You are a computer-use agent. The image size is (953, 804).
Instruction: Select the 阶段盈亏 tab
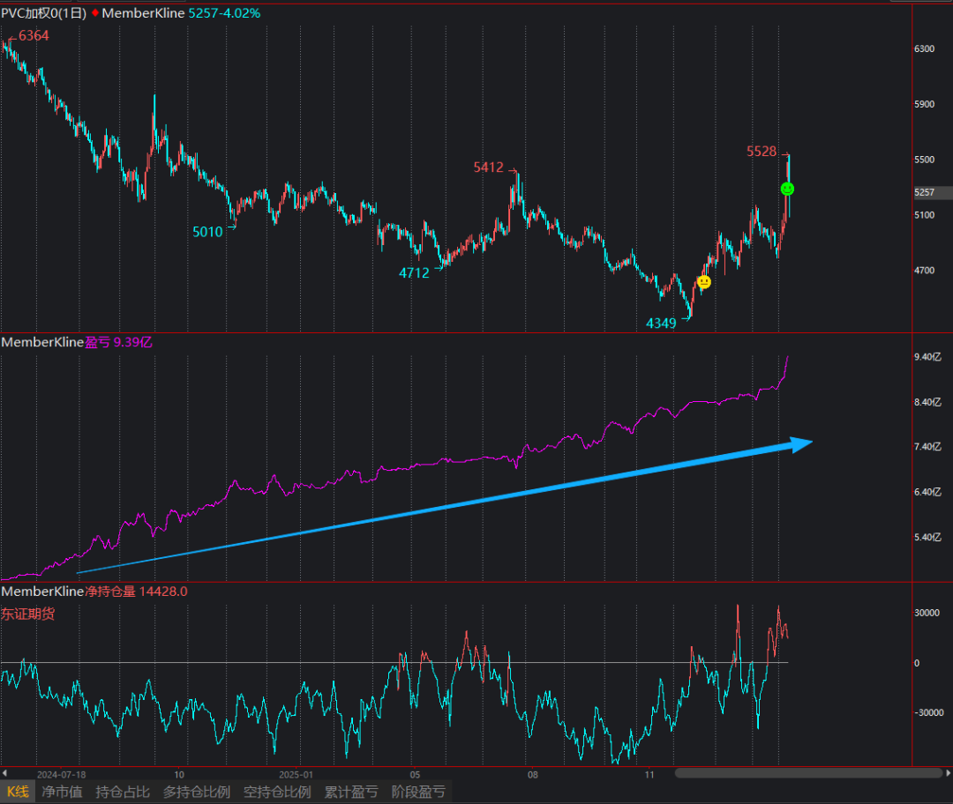click(418, 792)
